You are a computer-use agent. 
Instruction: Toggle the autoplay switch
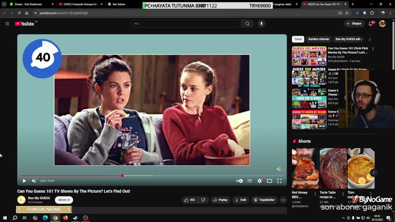(x=239, y=181)
